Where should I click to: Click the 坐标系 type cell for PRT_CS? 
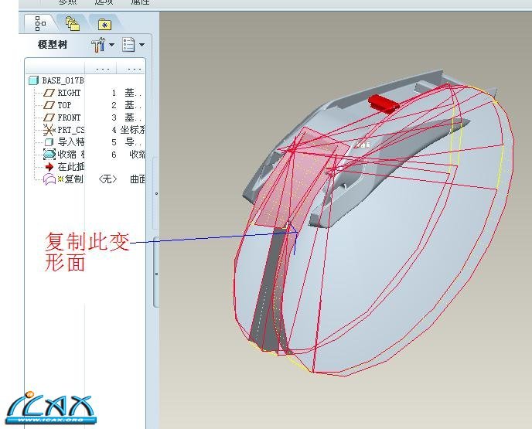tap(132, 130)
